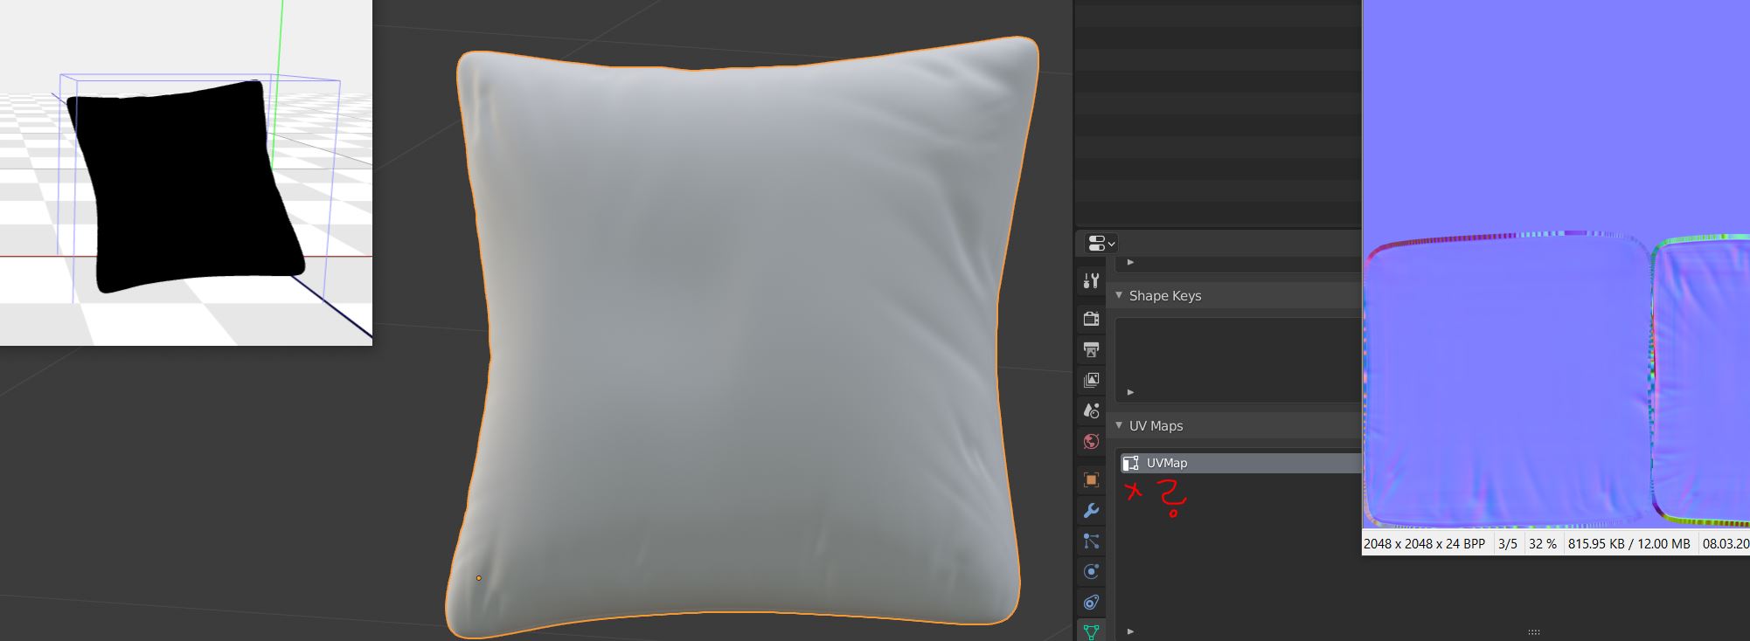Open the Properties editor type dropdown
The height and width of the screenshot is (641, 1750).
[1101, 244]
